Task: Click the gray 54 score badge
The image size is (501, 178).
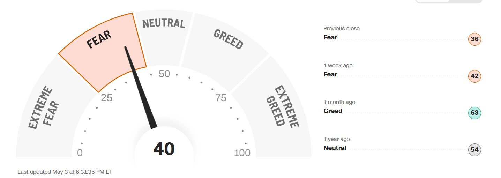Action: pos(474,150)
